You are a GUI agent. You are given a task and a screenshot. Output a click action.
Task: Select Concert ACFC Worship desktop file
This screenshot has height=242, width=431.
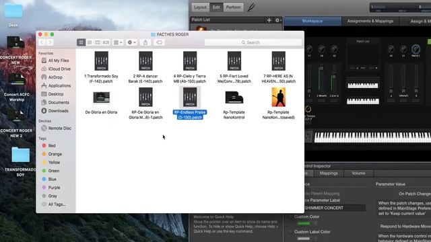tap(16, 87)
